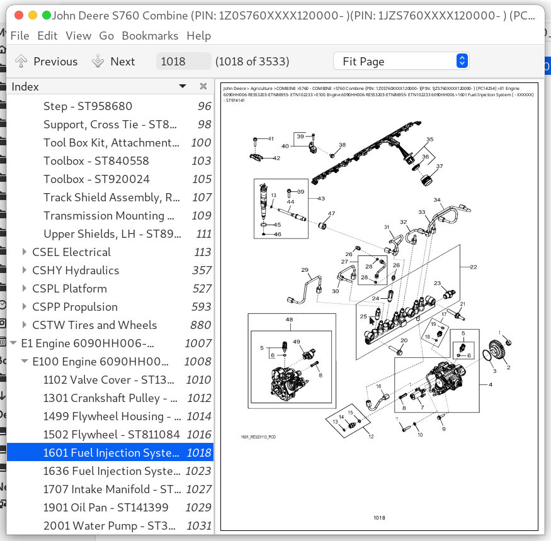Click the page number 1018 at page bottom
The image size is (551, 541).
point(379,518)
